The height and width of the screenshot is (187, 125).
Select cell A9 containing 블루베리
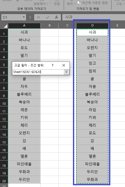(x=24, y=94)
